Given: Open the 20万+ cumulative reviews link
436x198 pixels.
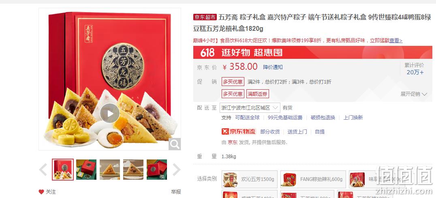Looking at the screenshot, I should (415, 72).
